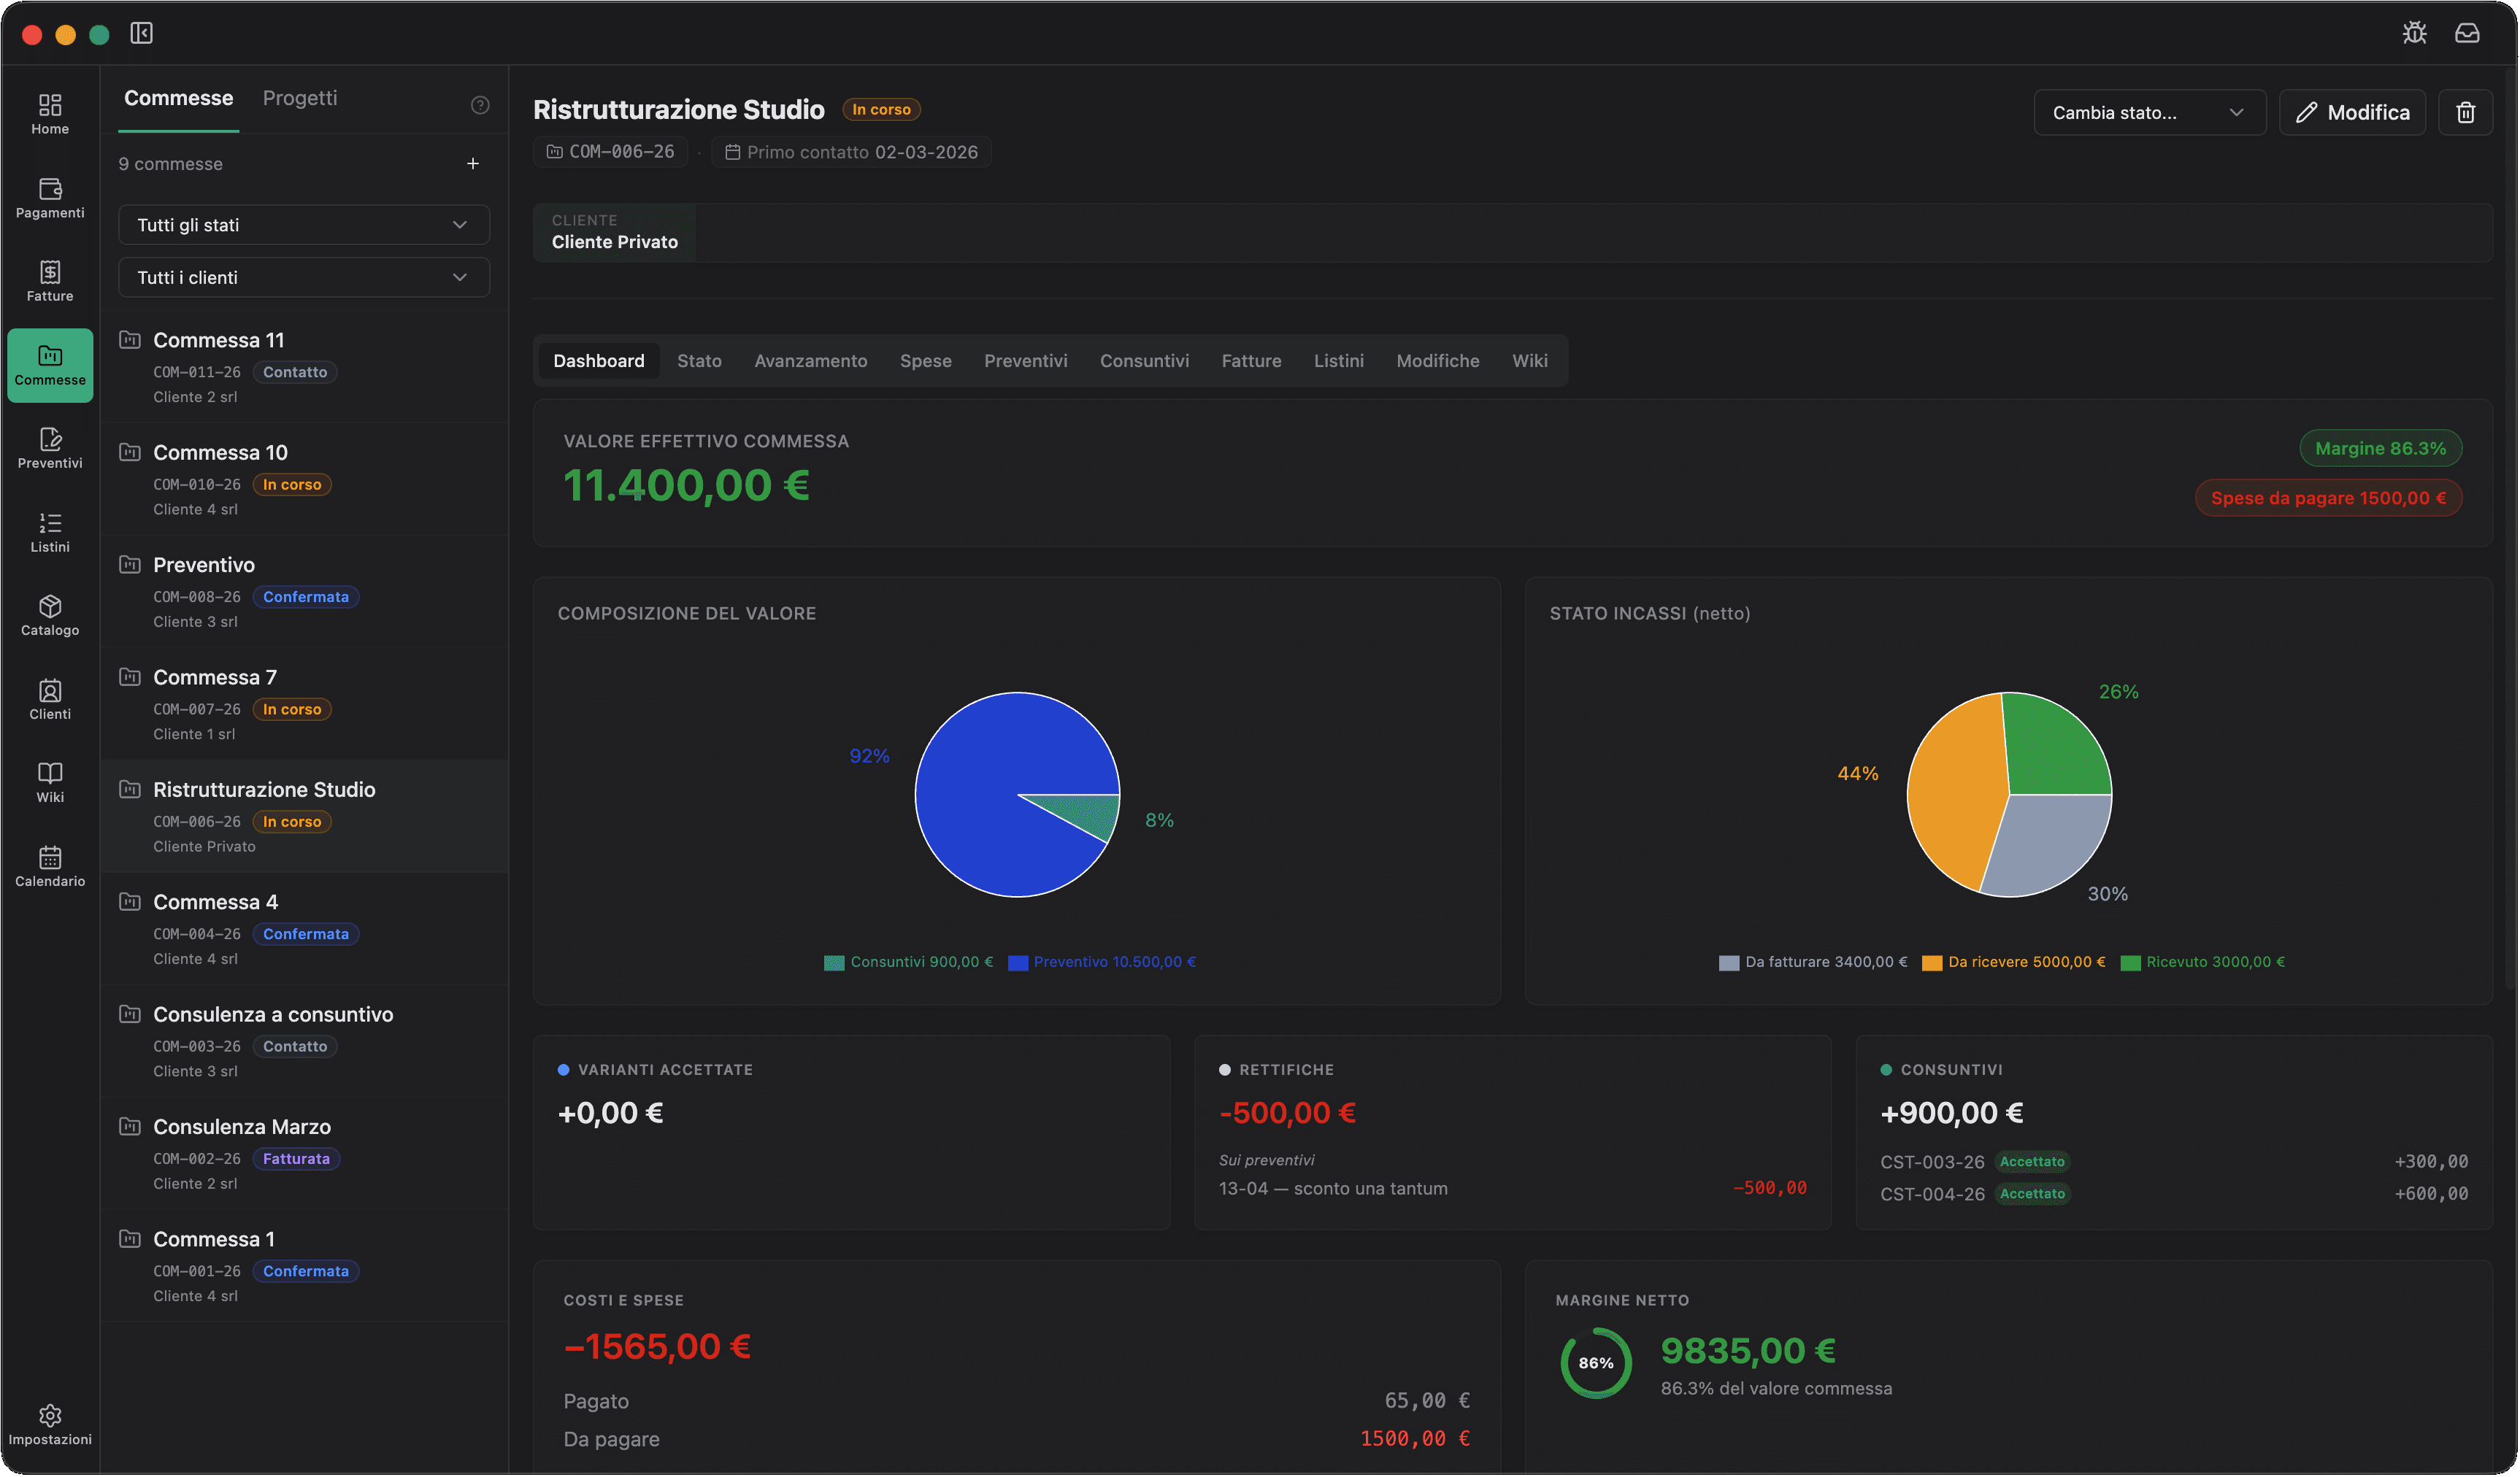Click the Preventivo blue legend swatch
Viewport: 2520px width, 1477px height.
point(1018,963)
